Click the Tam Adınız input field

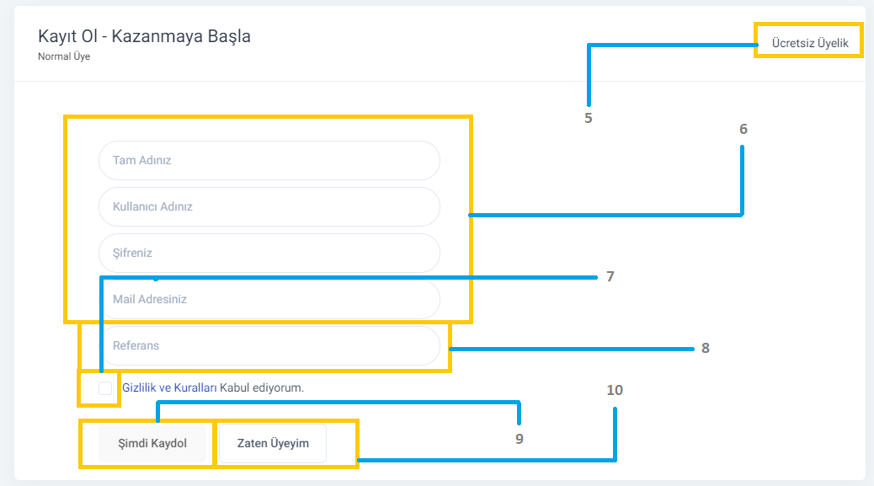269,161
